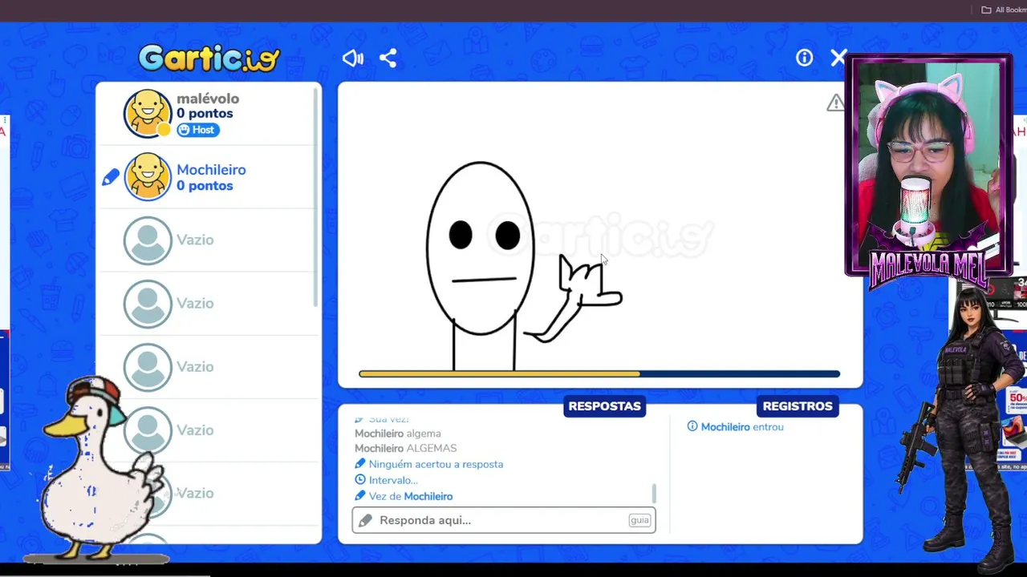Viewport: 1027px width, 577px height.
Task: Open the All Bookmarks folder
Action: 1004,10
